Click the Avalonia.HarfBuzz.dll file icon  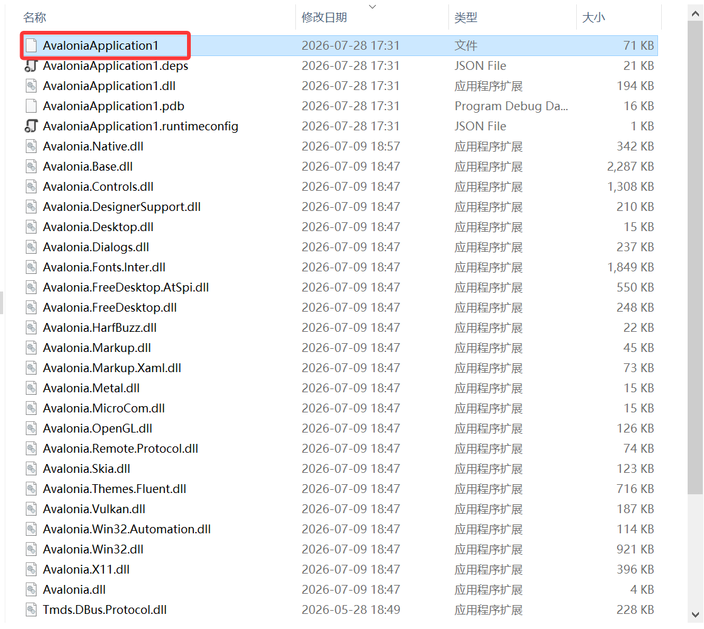tap(31, 328)
